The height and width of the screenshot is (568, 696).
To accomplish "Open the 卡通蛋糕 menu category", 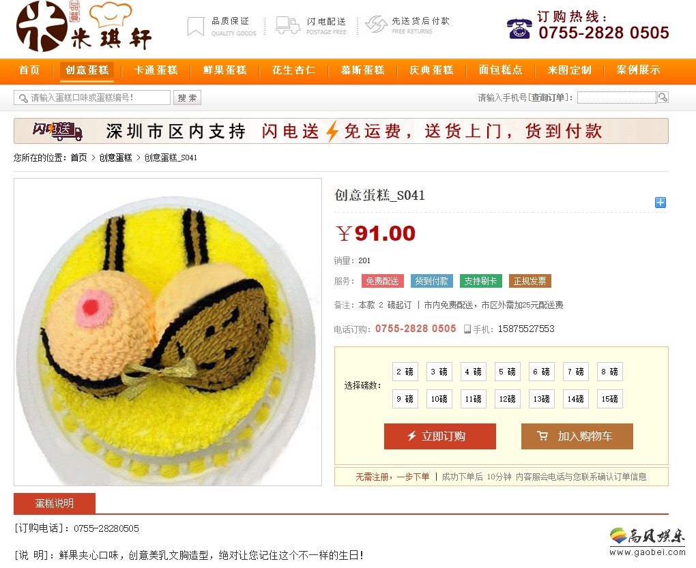I will (x=156, y=70).
